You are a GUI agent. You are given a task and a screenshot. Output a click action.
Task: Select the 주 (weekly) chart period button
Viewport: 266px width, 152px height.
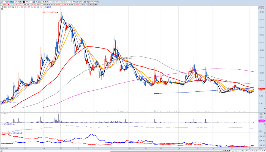click(x=36, y=2)
